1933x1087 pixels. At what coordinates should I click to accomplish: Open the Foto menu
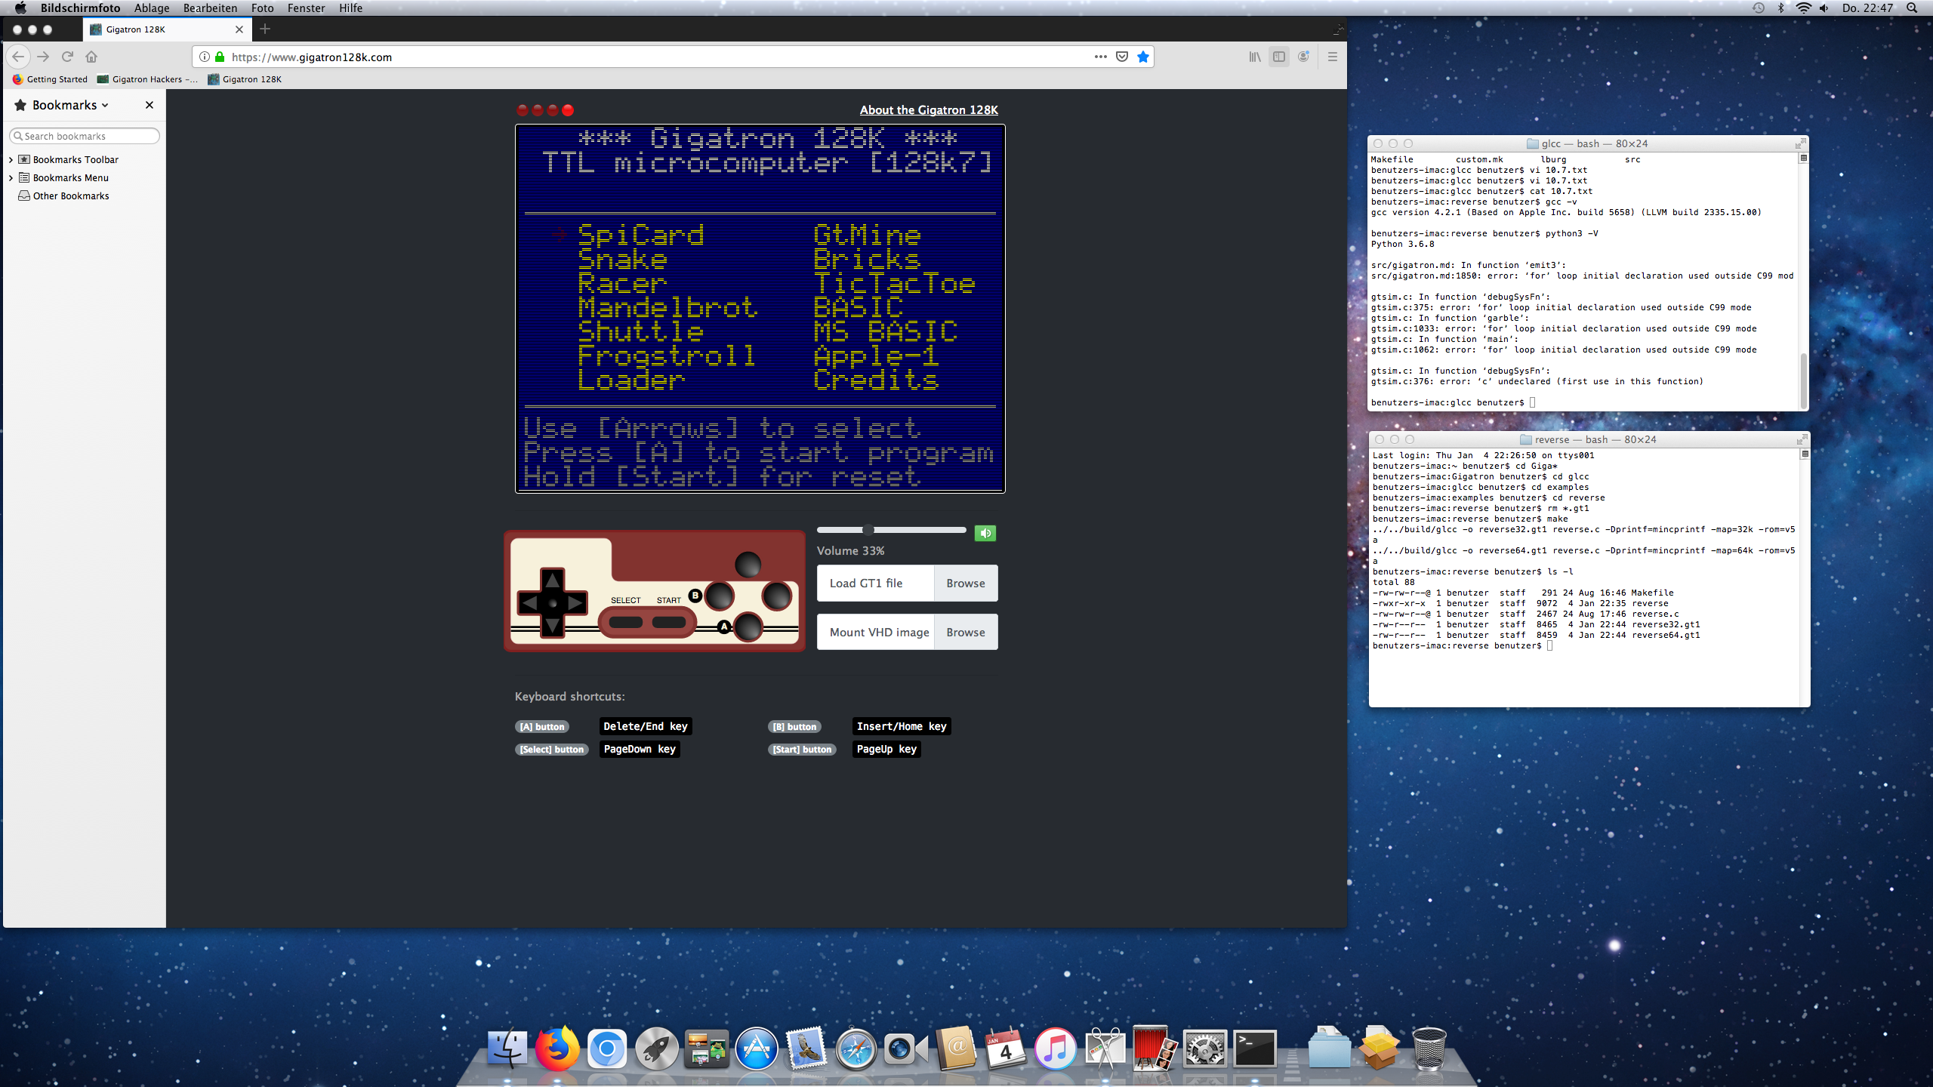pyautogui.click(x=262, y=8)
